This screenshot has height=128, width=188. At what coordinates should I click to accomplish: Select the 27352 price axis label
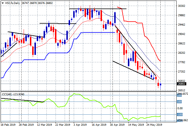click(x=181, y=72)
